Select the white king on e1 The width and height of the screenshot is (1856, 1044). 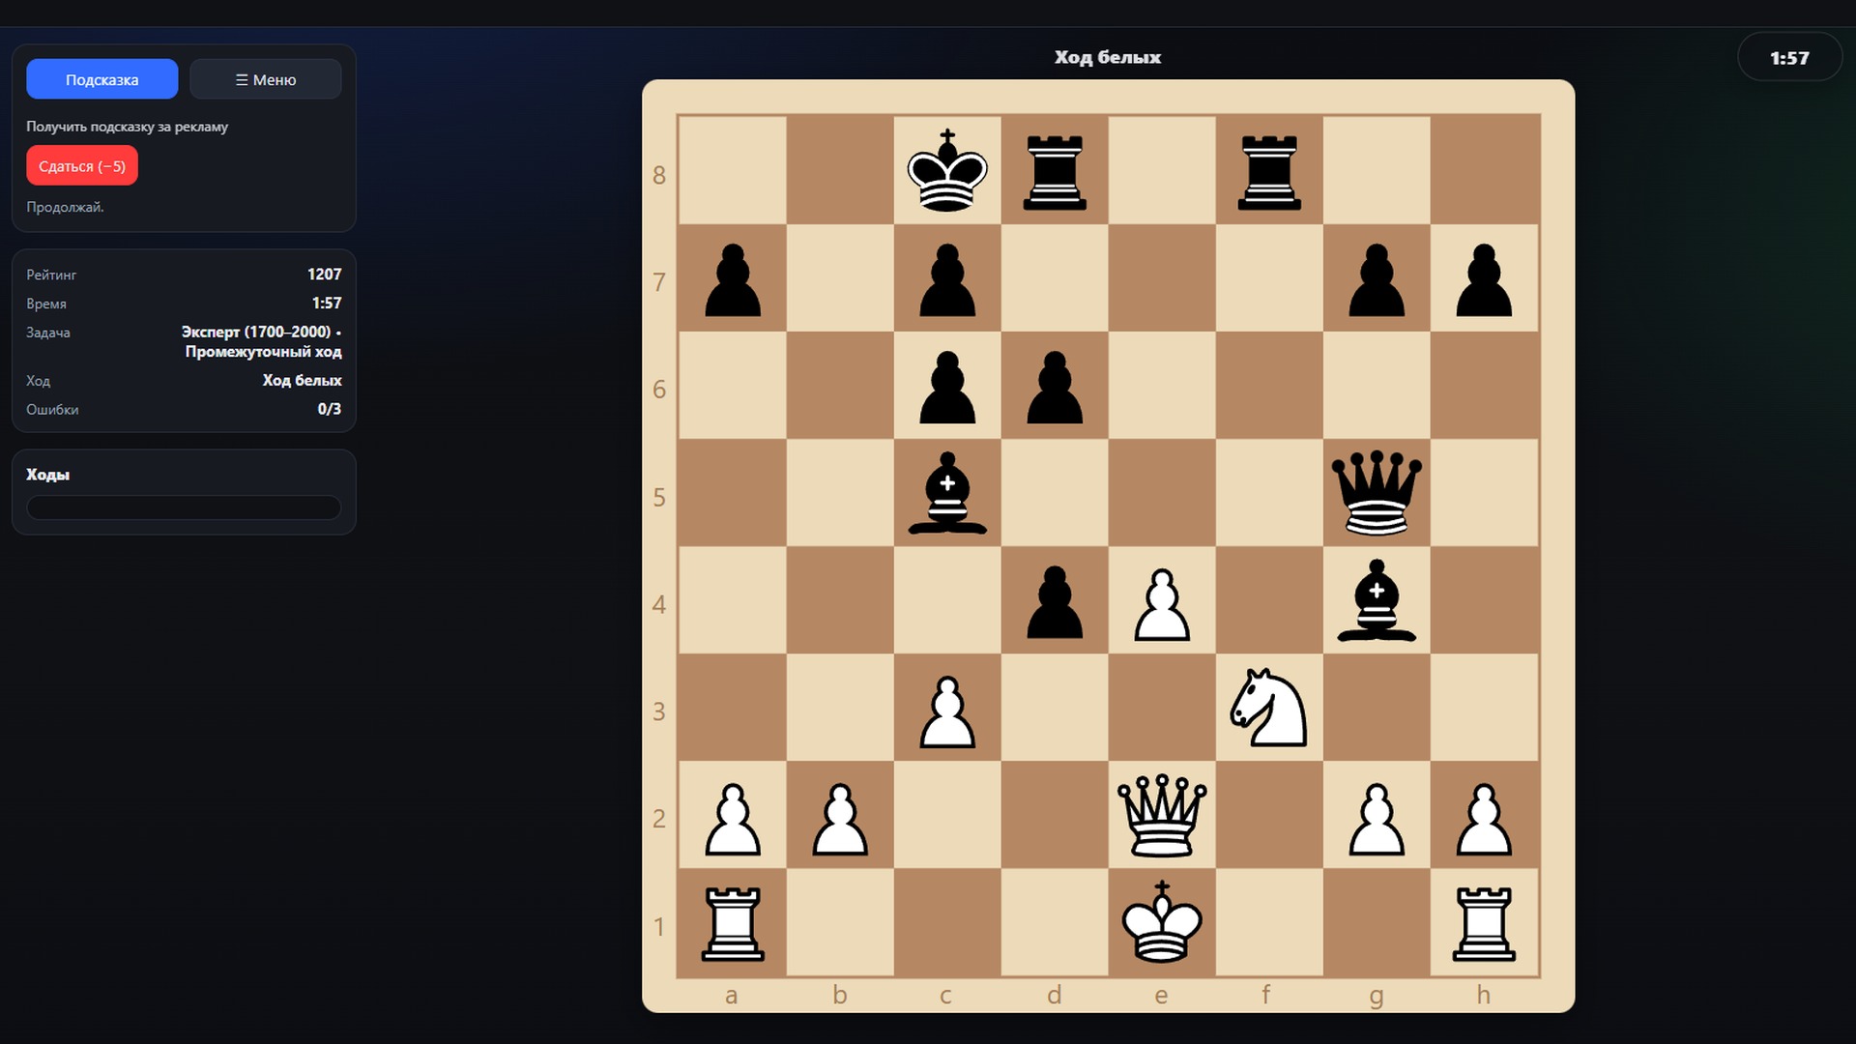[x=1161, y=922]
